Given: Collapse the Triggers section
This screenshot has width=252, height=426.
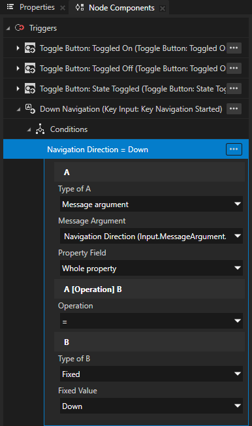Looking at the screenshot, I should coord(8,28).
